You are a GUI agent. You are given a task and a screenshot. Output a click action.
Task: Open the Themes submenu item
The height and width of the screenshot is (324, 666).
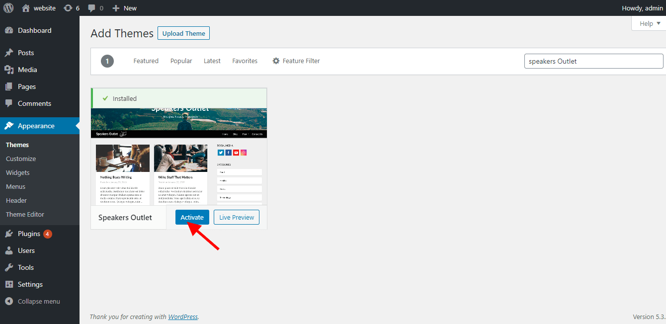pyautogui.click(x=17, y=145)
